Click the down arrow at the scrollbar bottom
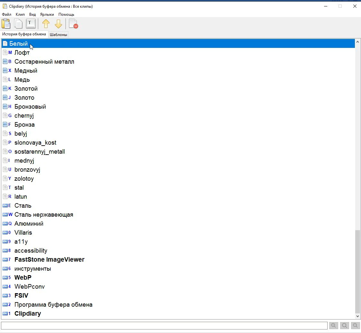The width and height of the screenshot is (361, 333). (x=357, y=316)
